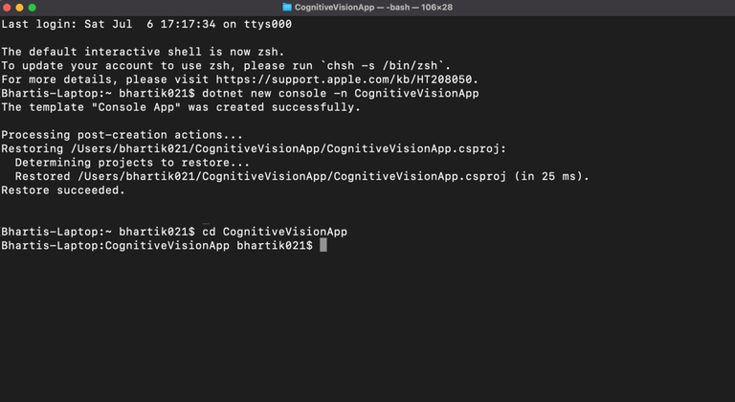Click the last Bhartis-Laptop:CognitiveVisionApp prompt

[157, 245]
